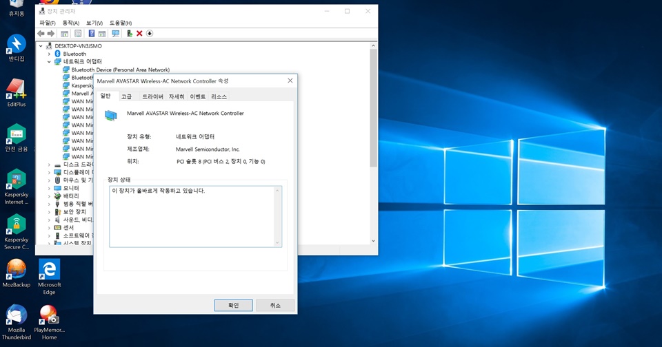Image resolution: width=662 pixels, height=347 pixels.
Task: Expand the 센서 category
Action: pyautogui.click(x=49, y=228)
